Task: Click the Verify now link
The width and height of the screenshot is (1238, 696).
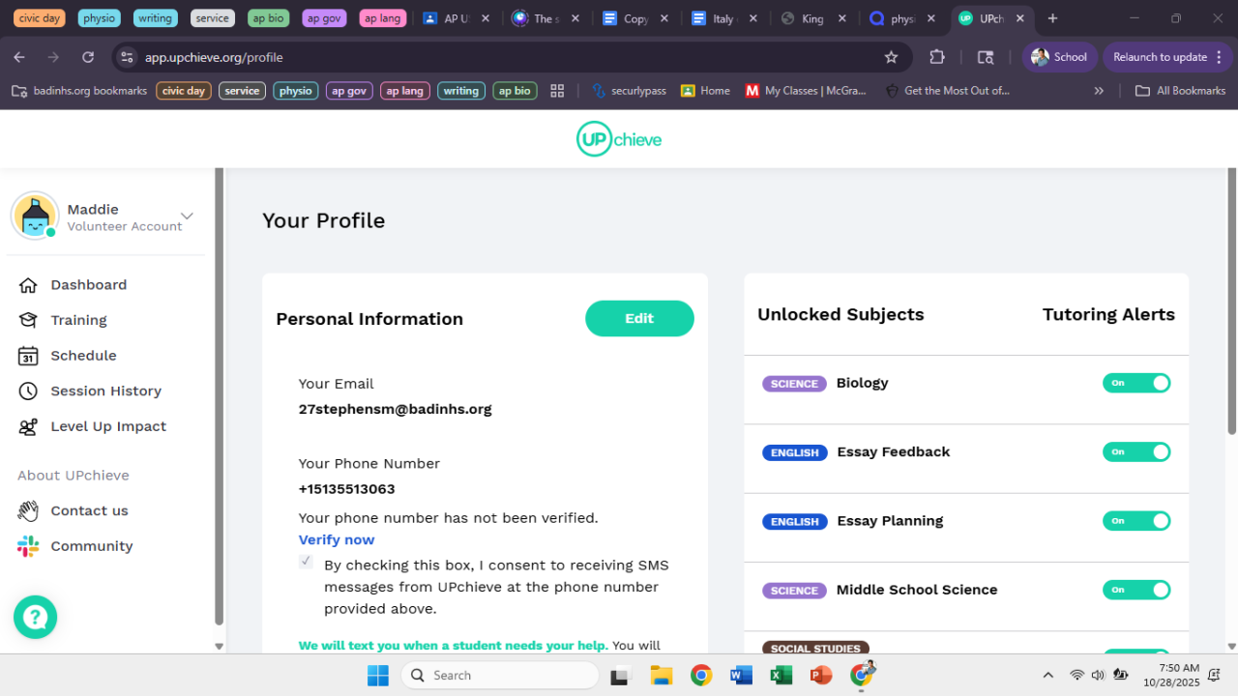Action: click(x=337, y=539)
